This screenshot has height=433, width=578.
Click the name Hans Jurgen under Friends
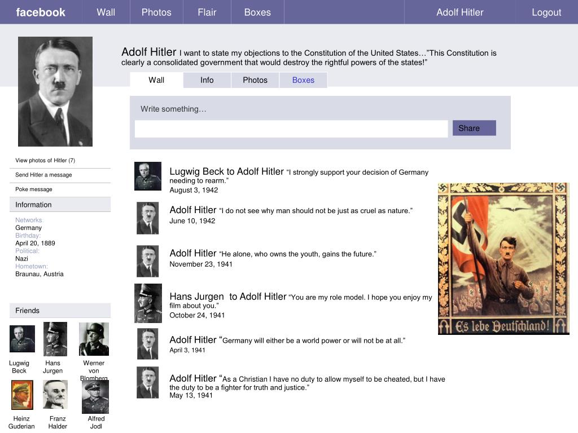click(52, 366)
